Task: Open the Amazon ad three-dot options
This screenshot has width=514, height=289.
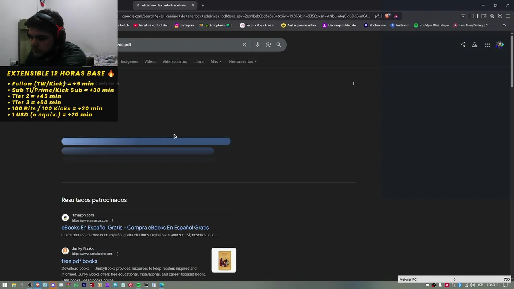Action: click(112, 220)
